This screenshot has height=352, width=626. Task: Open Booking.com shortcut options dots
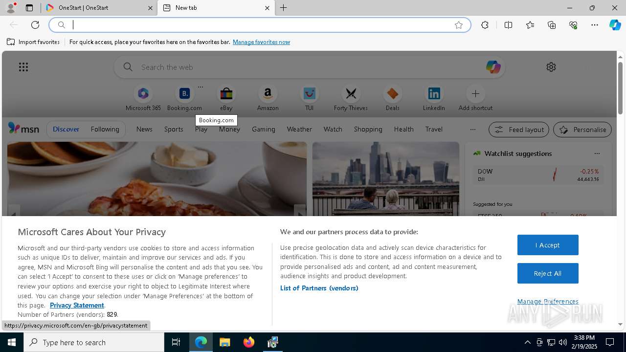(200, 87)
